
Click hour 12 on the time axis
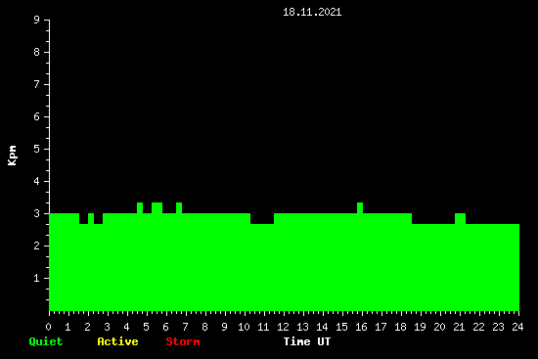pos(283,327)
